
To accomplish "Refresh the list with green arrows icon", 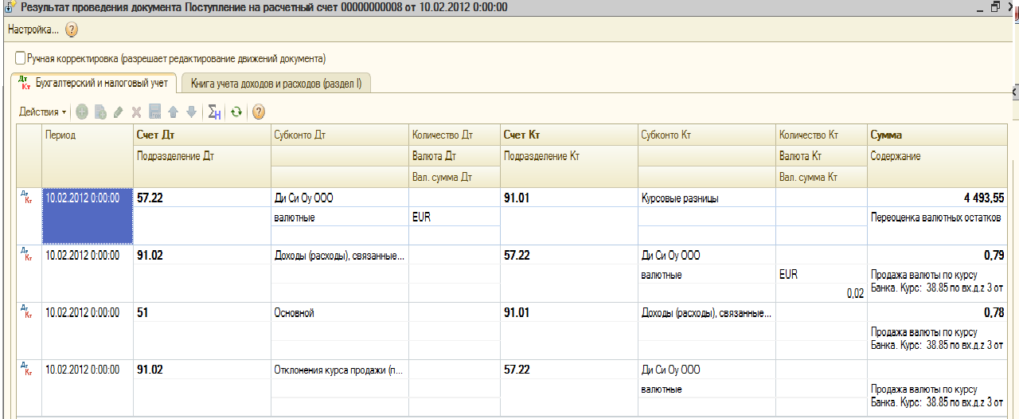I will pos(236,112).
